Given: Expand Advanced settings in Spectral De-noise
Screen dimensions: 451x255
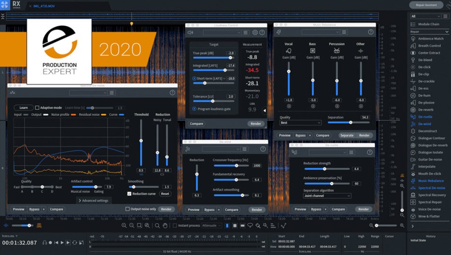Looking at the screenshot, I should coord(94,201).
